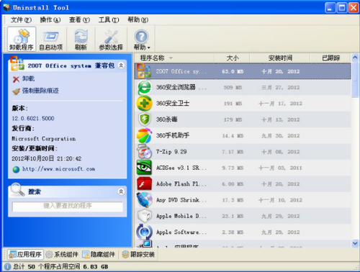This screenshot has height=272, width=360.
Task: Click the 刷新 refresh toolbar icon
Action: point(81,39)
